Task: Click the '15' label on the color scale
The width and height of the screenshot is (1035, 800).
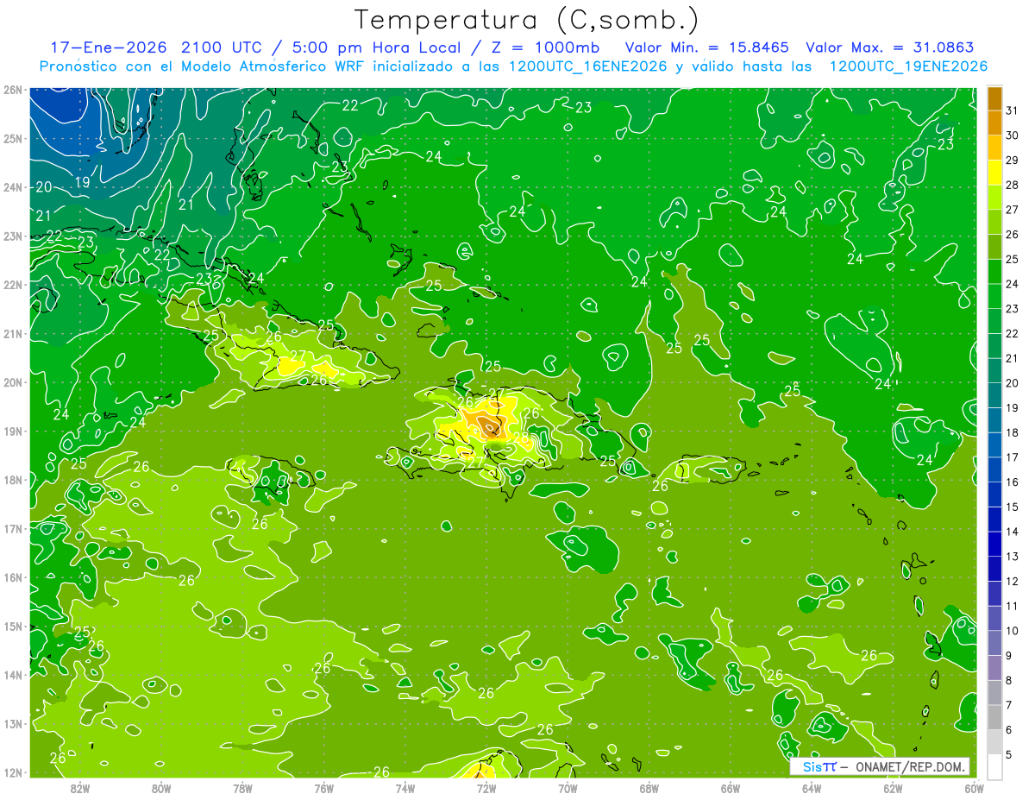Action: 1013,507
